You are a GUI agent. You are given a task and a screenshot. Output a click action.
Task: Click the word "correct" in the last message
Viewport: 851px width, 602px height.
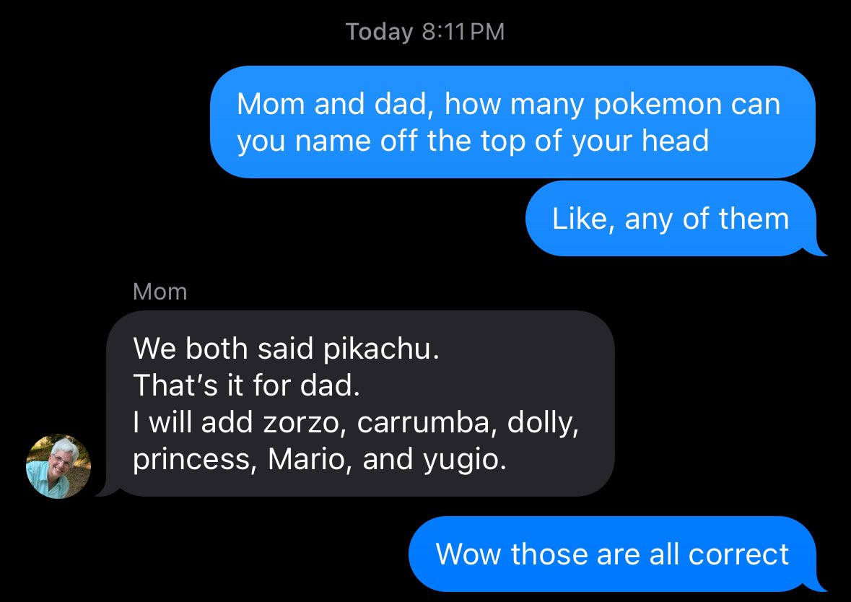pos(738,554)
